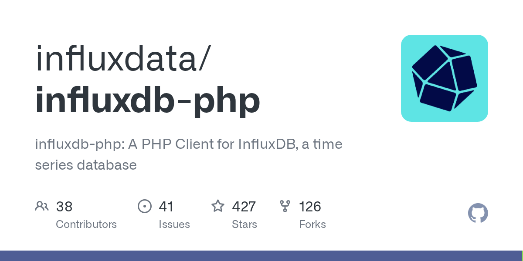Open the Stars label
This screenshot has width=523, height=261.
pos(245,224)
